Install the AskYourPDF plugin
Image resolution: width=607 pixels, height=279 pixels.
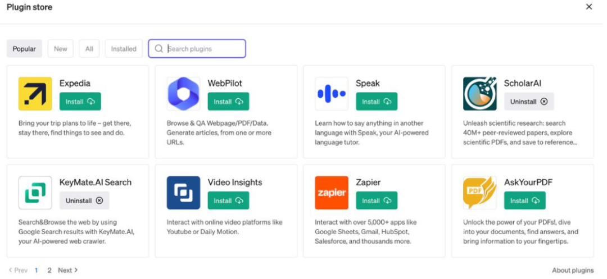[x=525, y=200]
